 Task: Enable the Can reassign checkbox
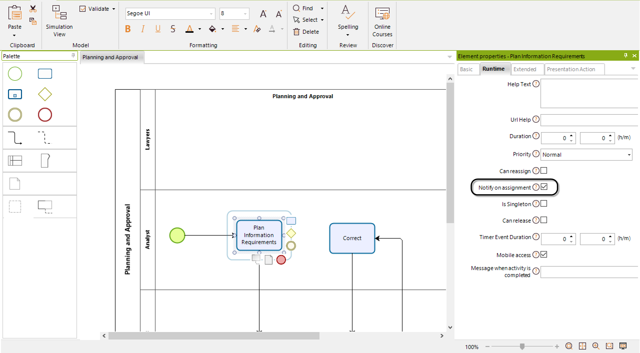click(544, 171)
